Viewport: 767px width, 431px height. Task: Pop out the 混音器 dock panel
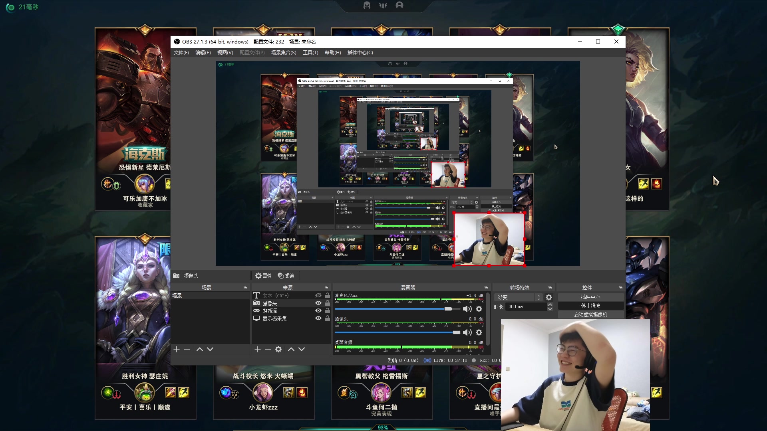(486, 287)
